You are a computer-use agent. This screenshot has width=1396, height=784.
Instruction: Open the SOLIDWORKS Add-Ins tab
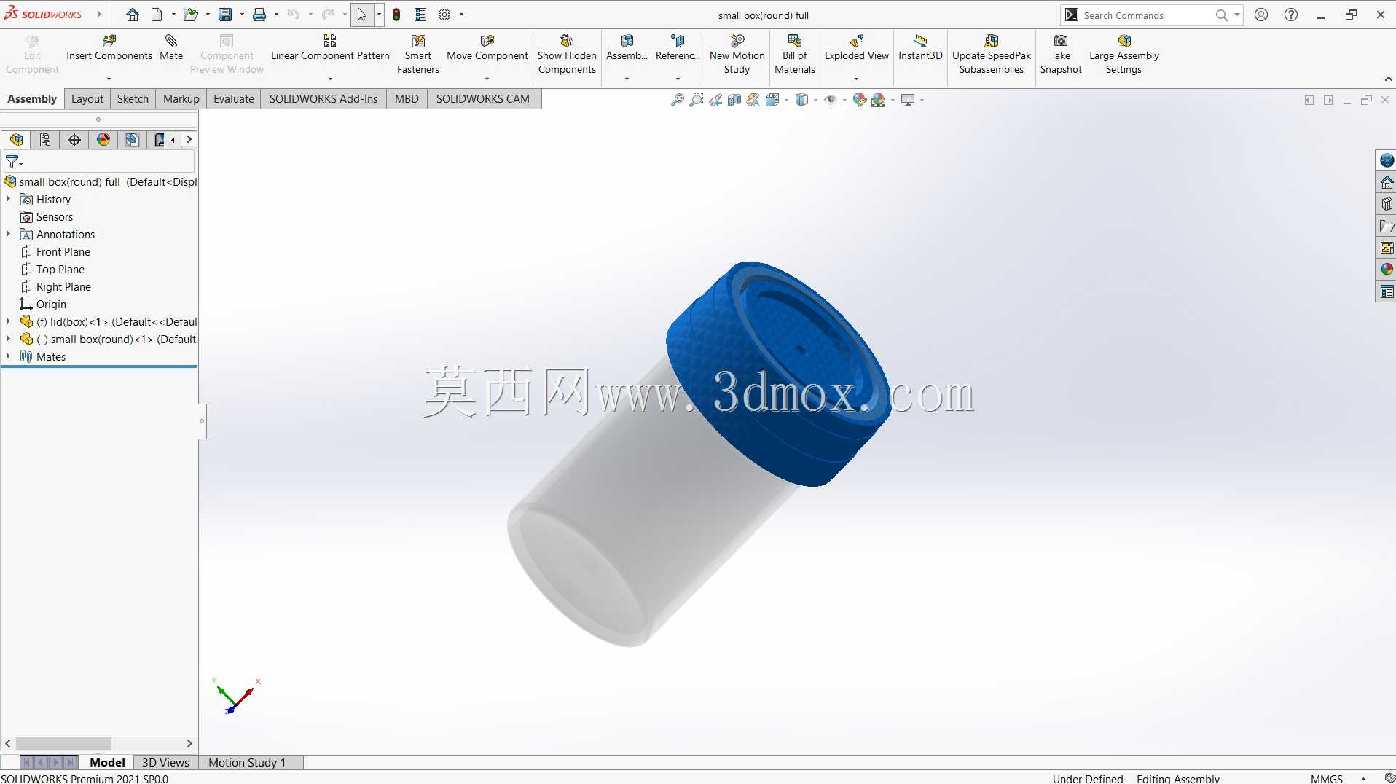click(323, 99)
